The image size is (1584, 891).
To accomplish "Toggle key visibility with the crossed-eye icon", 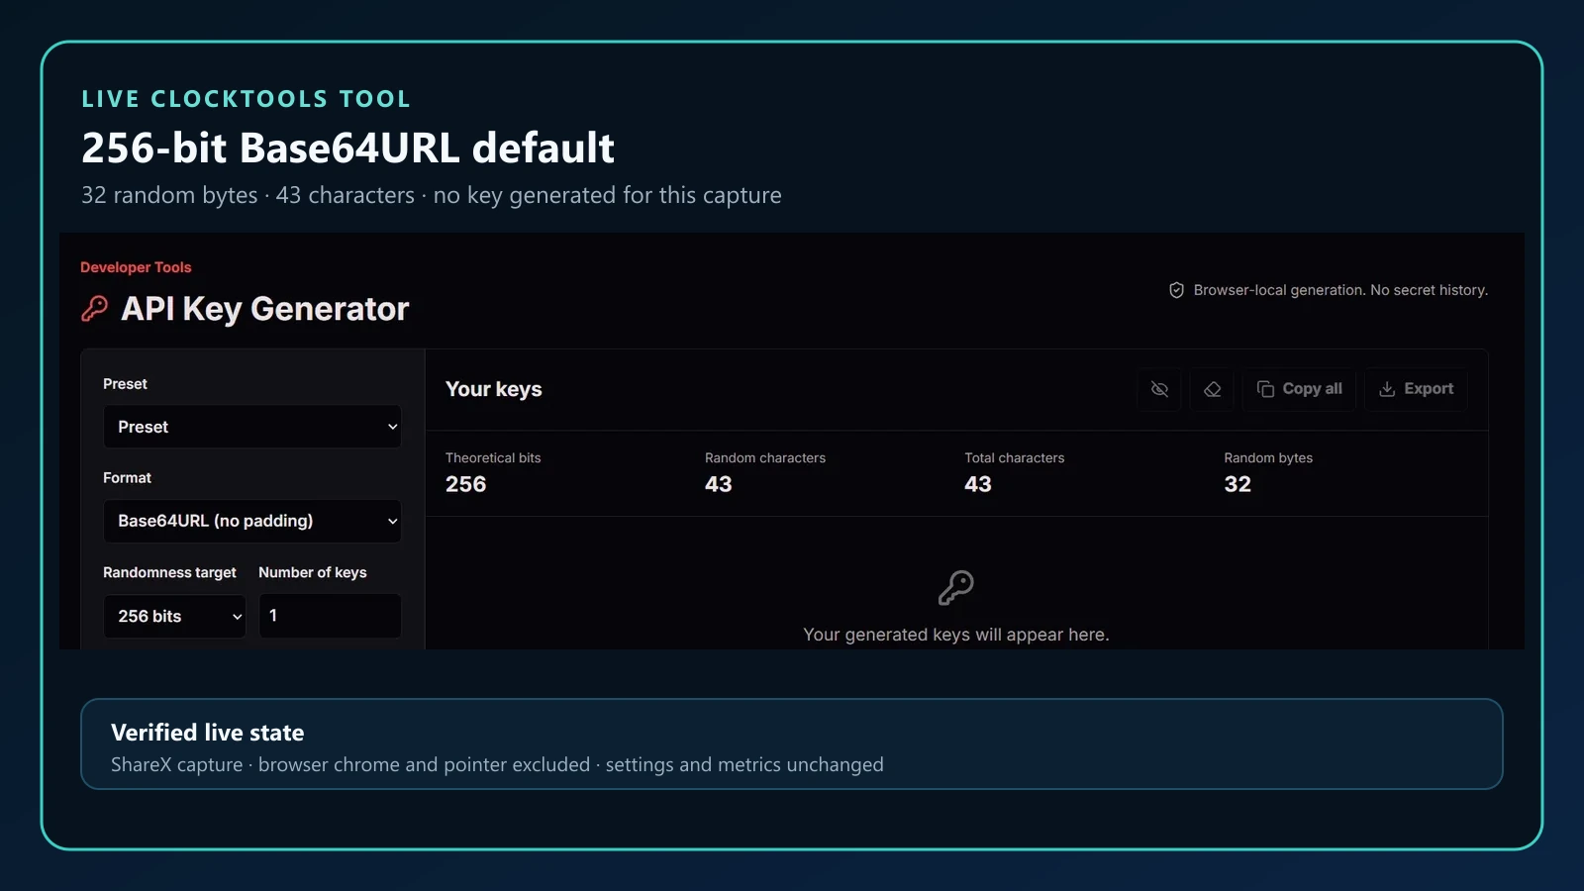I will [1159, 389].
